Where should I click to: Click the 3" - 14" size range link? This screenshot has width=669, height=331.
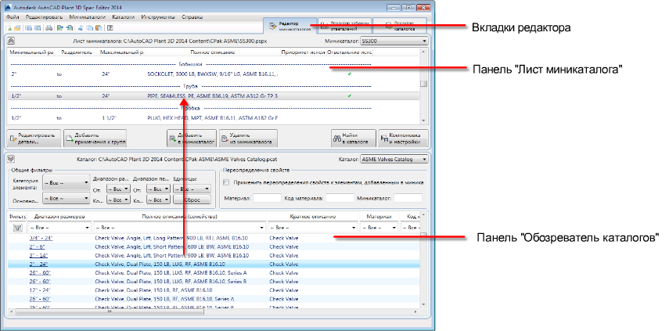point(38,256)
